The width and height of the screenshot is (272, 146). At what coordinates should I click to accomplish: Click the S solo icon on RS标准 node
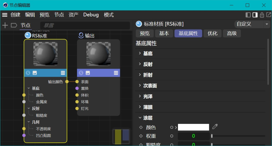[28, 73]
